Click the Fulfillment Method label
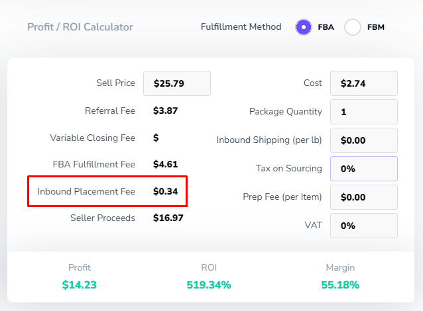 point(241,27)
